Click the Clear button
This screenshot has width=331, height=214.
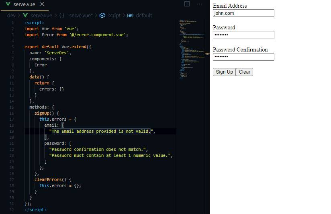pyautogui.click(x=244, y=72)
